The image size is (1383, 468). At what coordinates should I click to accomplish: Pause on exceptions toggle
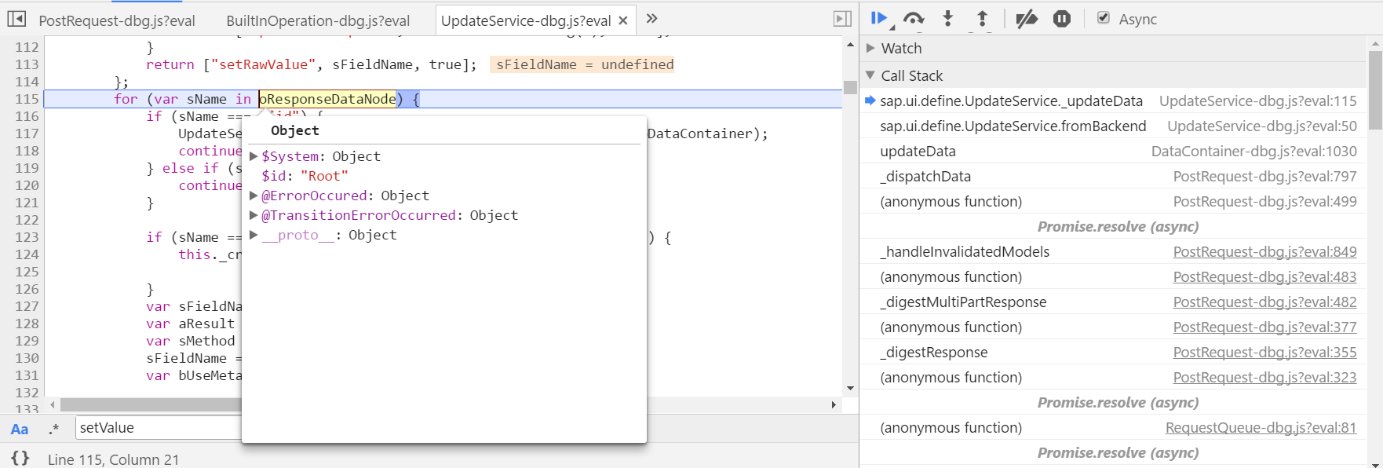pyautogui.click(x=1062, y=19)
